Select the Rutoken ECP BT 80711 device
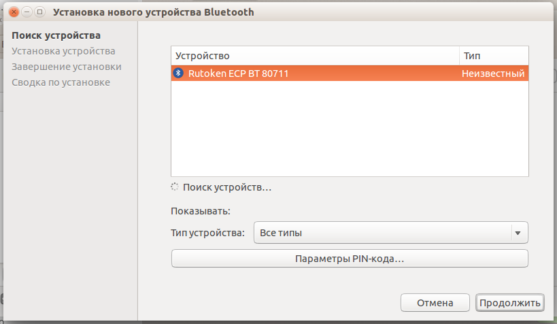Screen dimensions: 557x324 tap(238, 74)
